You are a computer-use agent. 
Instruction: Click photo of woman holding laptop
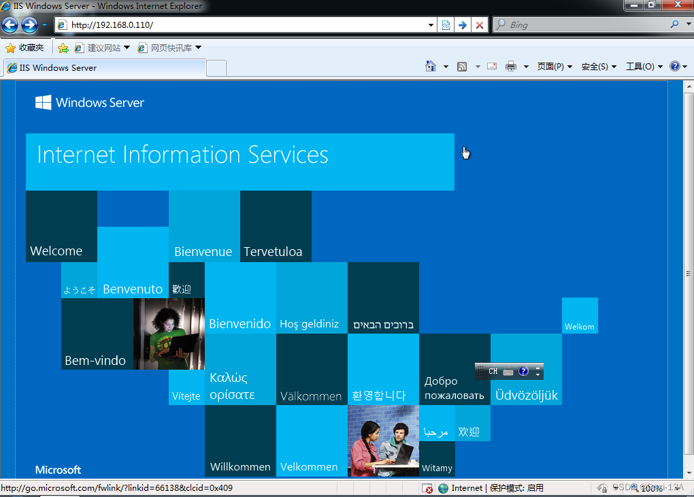click(169, 334)
